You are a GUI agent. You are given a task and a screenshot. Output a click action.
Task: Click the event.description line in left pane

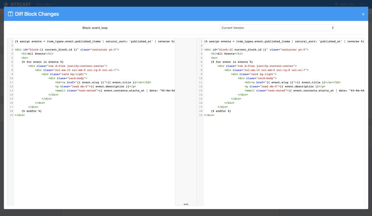95,86
